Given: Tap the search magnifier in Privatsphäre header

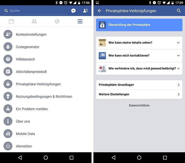Looking at the screenshot, I should coord(178,11).
